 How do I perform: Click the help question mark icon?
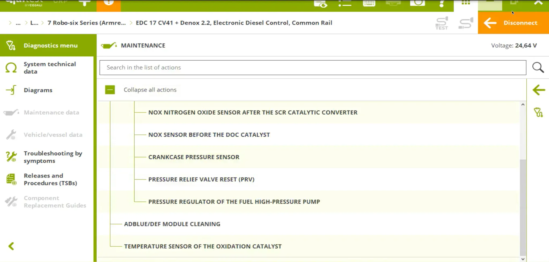tap(442, 4)
